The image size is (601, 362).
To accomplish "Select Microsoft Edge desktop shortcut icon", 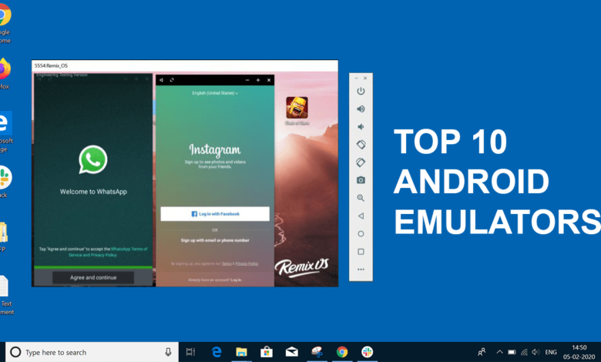I will click(5, 132).
